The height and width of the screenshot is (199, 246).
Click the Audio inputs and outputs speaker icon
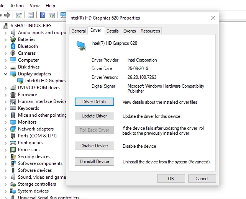tap(13, 33)
